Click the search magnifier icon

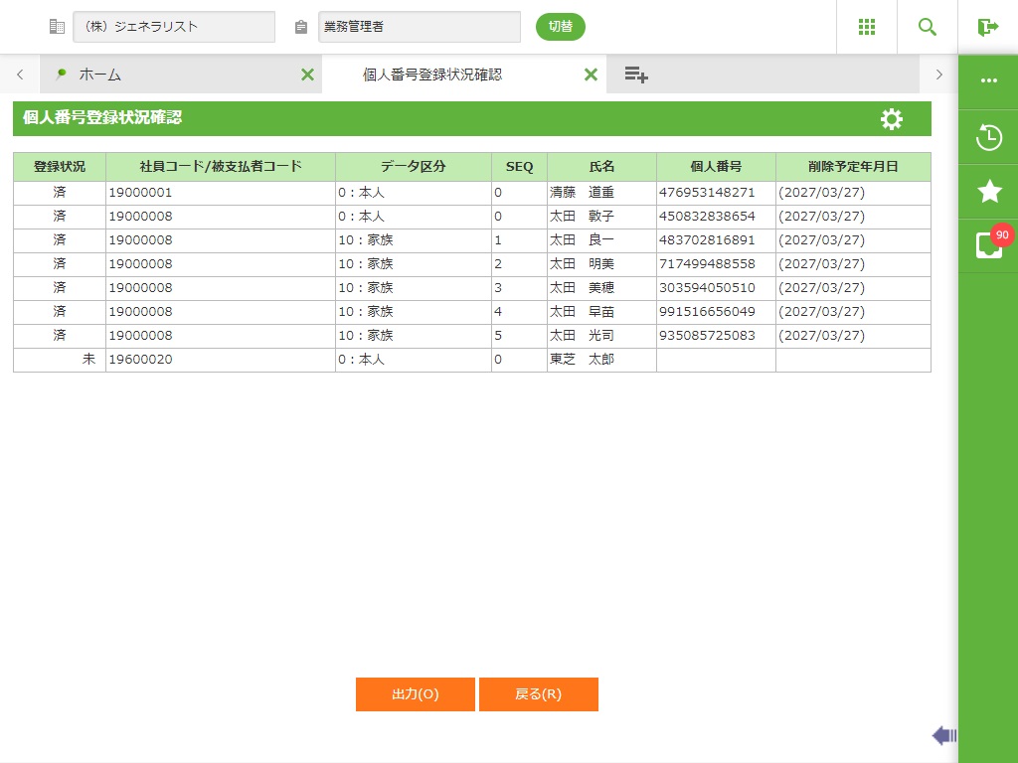coord(928,27)
